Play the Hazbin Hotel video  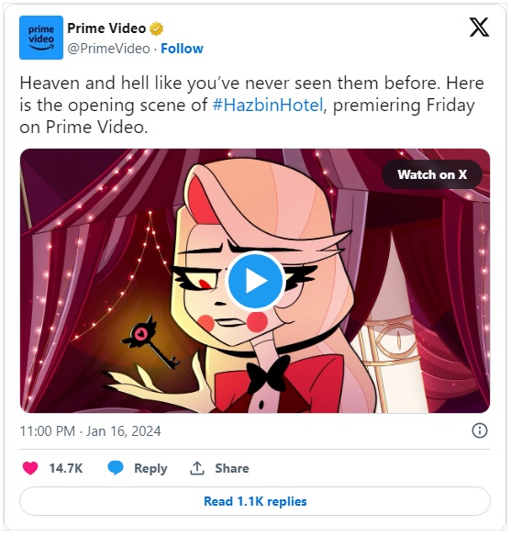(x=255, y=281)
